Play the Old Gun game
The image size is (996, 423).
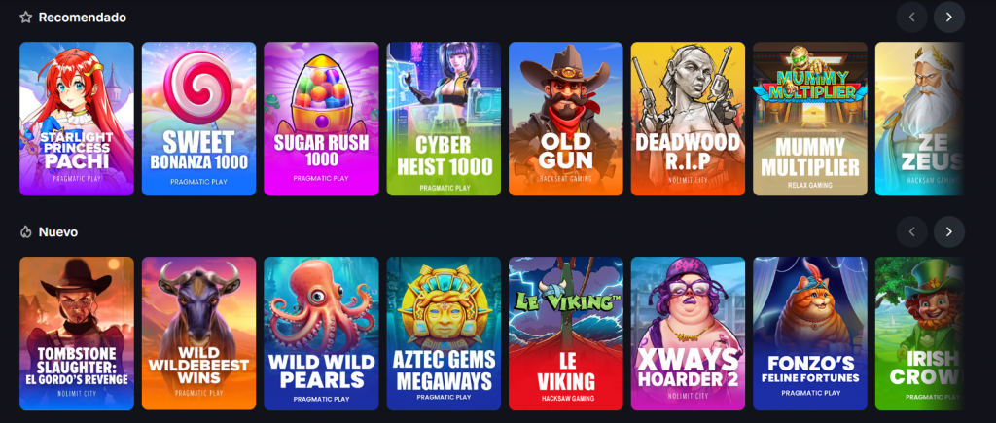[x=566, y=119]
